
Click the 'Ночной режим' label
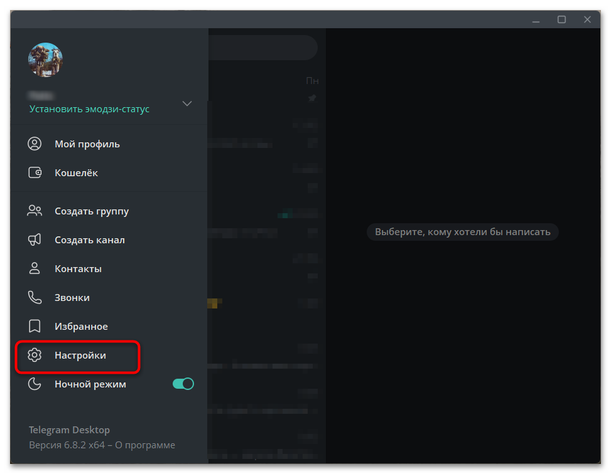tap(90, 384)
